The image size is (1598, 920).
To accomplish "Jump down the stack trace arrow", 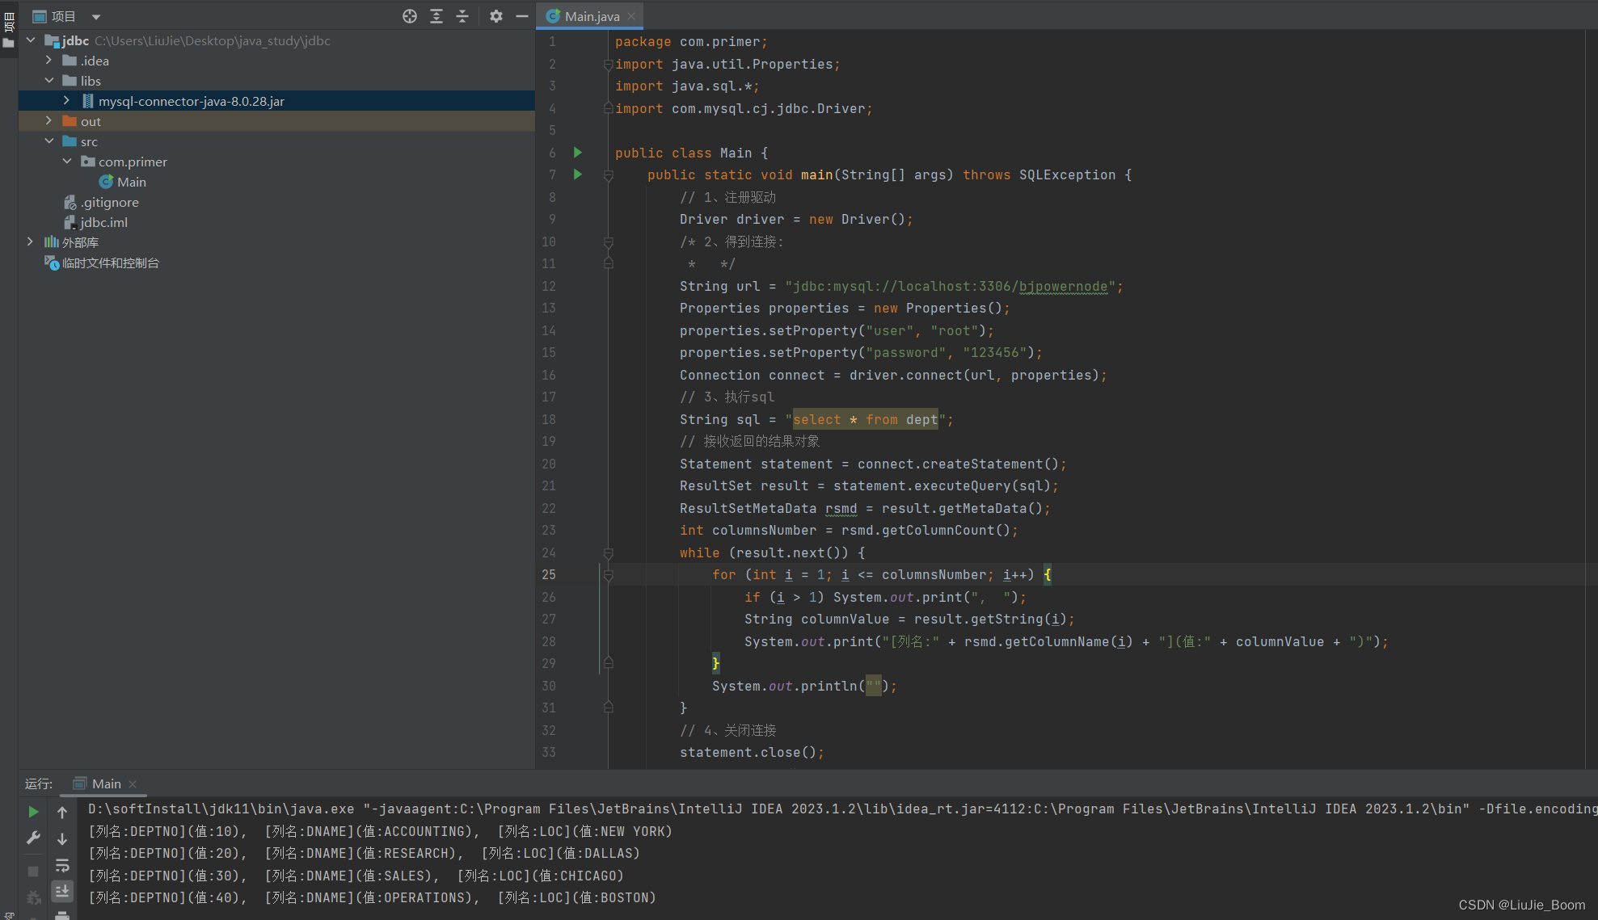I will point(62,839).
